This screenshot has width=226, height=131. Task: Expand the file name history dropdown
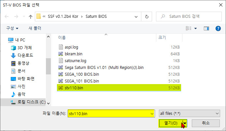(x=152, y=114)
